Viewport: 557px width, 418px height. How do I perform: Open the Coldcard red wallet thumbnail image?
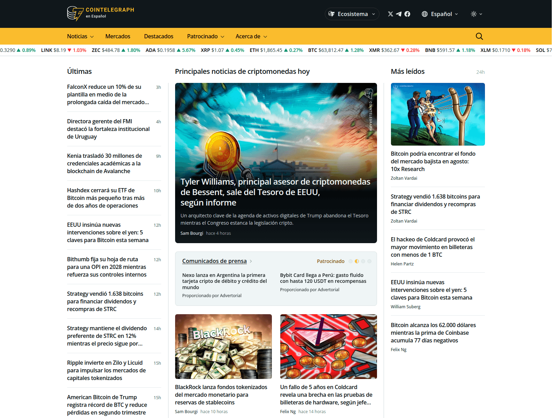[329, 347]
